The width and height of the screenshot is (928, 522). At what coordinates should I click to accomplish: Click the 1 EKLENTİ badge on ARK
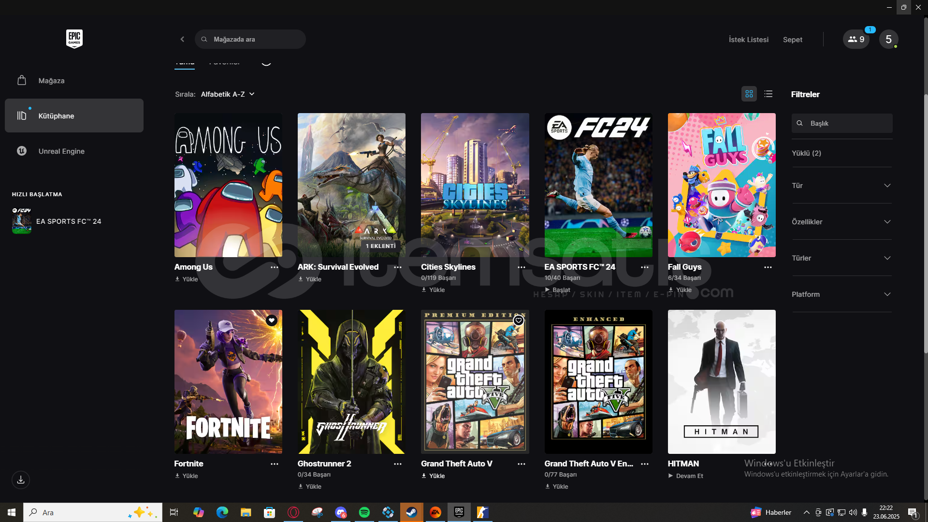(381, 246)
